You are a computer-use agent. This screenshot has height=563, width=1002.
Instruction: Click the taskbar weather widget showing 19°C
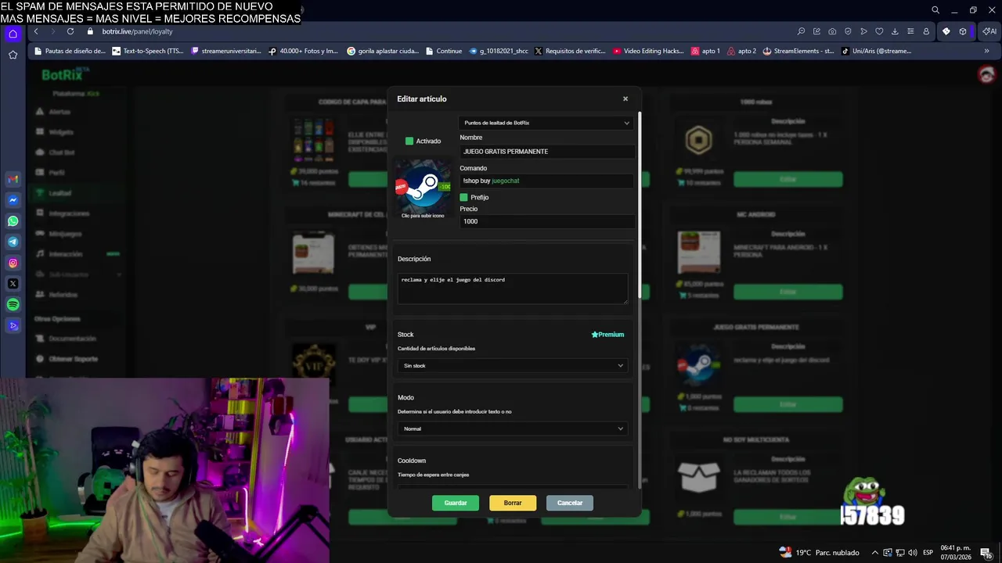click(x=819, y=553)
